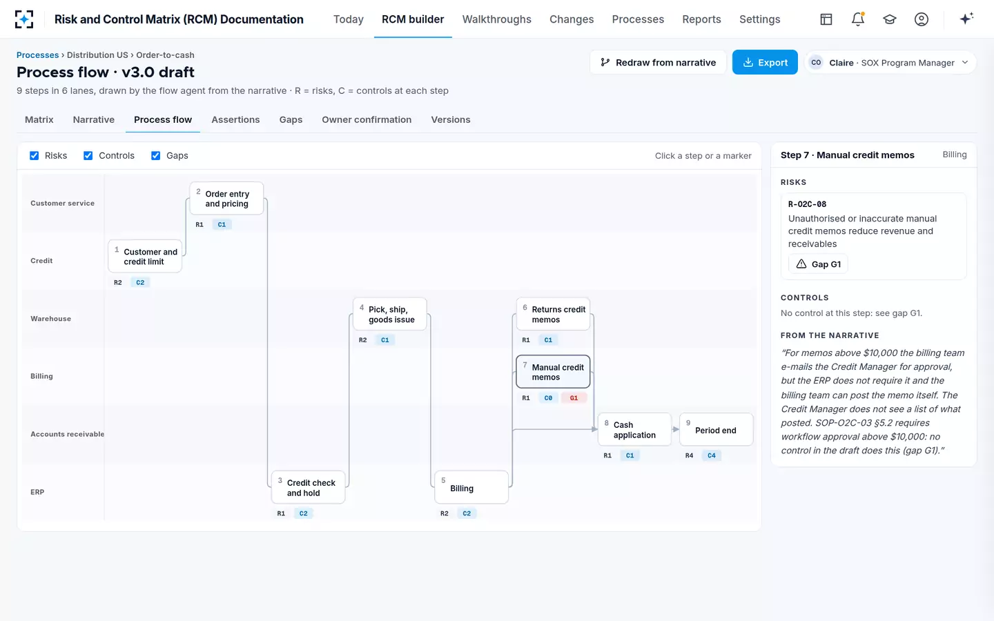Click C2 marker under Customer and credit limit
This screenshot has width=994, height=621.
click(140, 282)
